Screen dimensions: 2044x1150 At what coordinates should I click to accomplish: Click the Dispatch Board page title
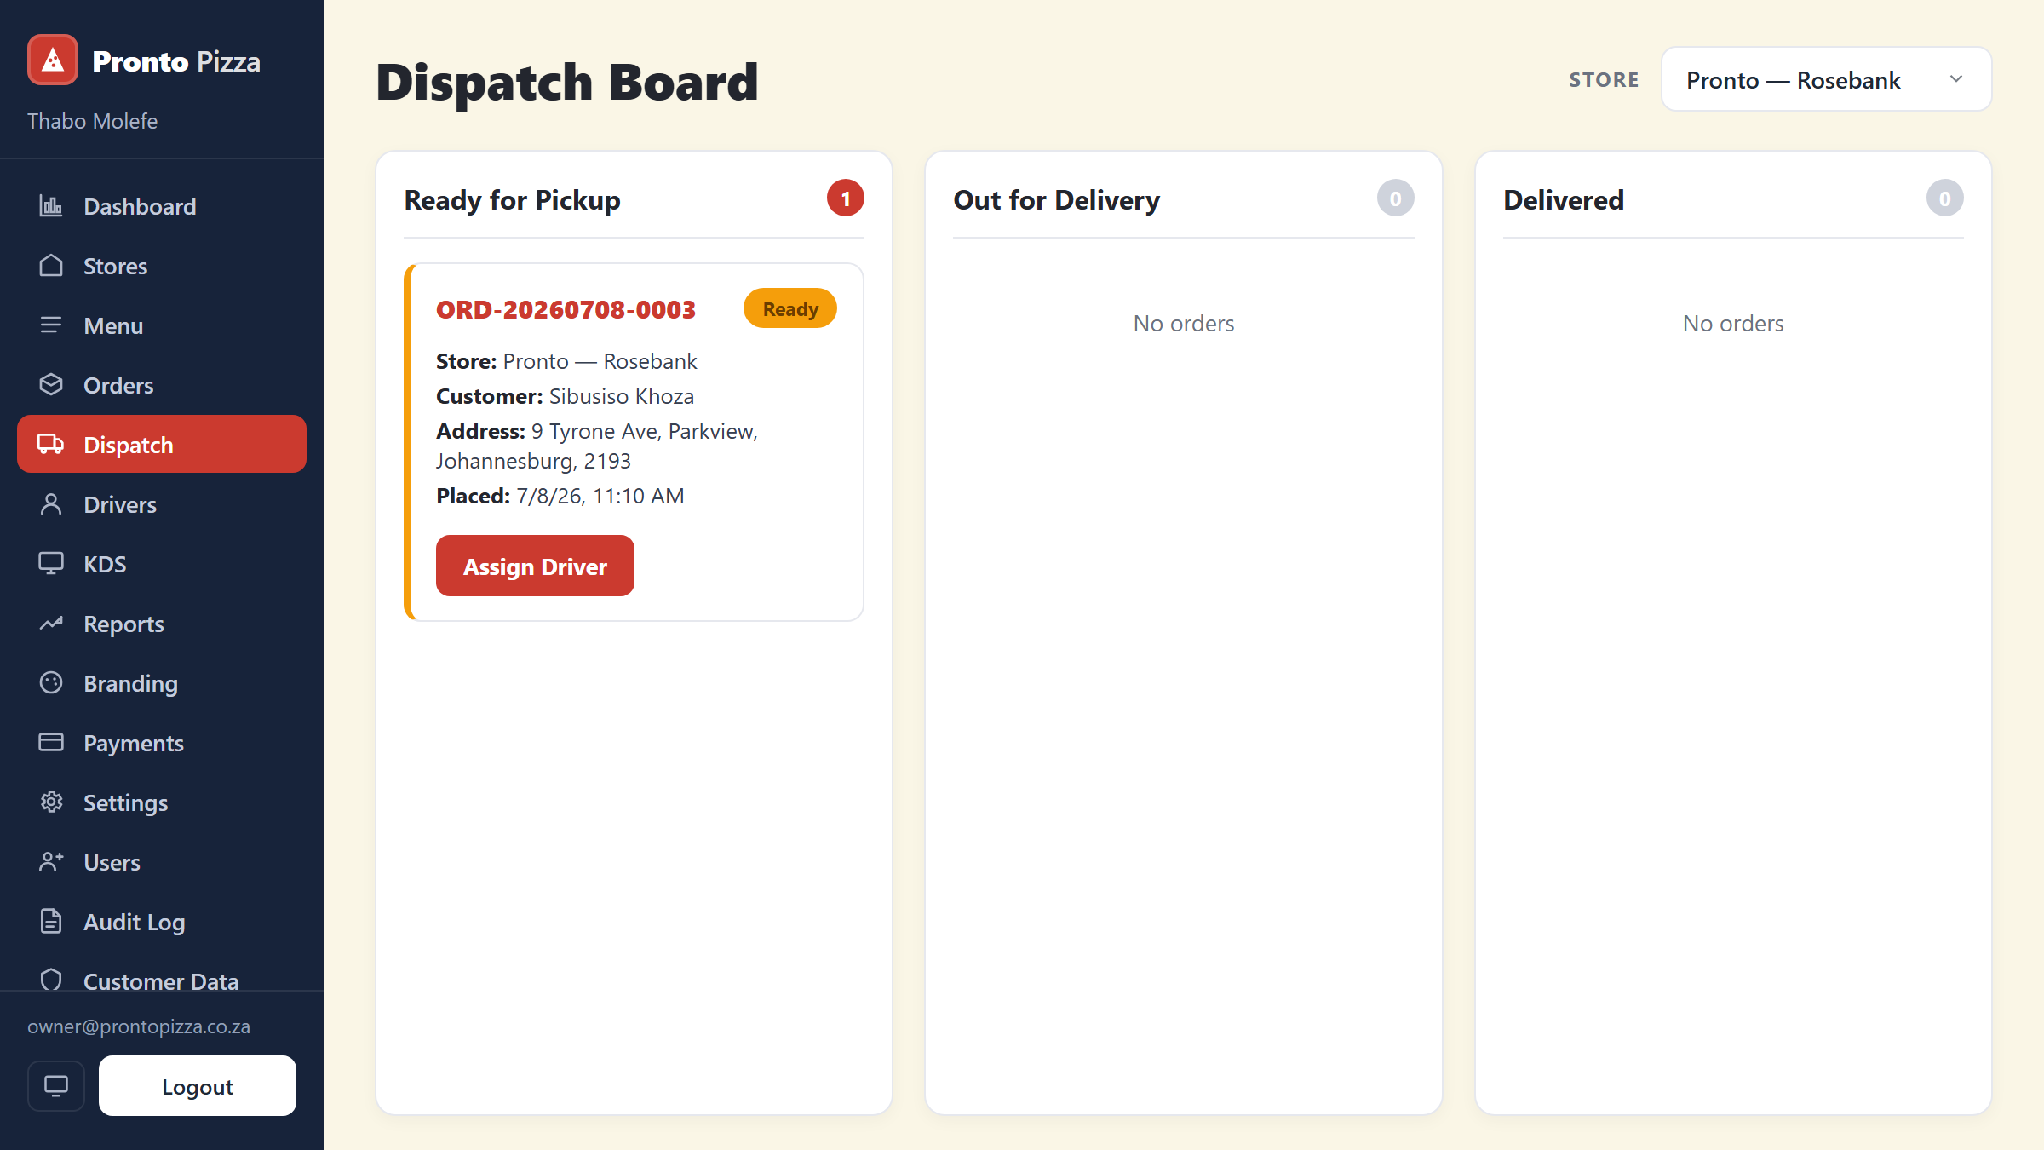coord(567,82)
